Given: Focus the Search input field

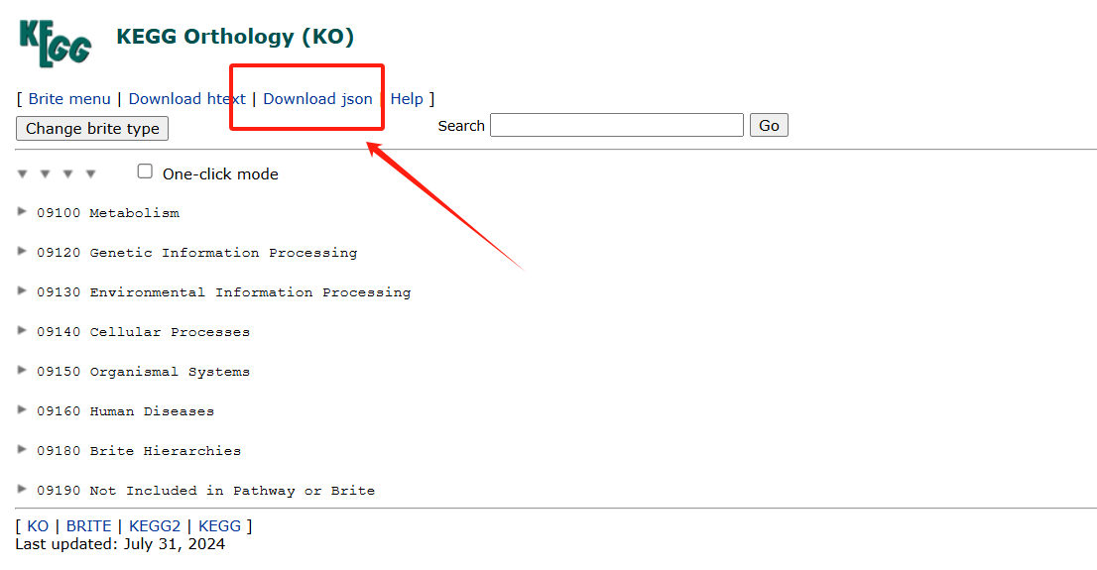Looking at the screenshot, I should click(616, 125).
